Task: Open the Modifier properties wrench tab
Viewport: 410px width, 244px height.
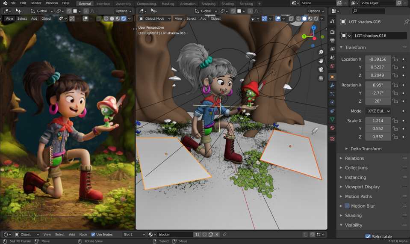Action: point(332,85)
